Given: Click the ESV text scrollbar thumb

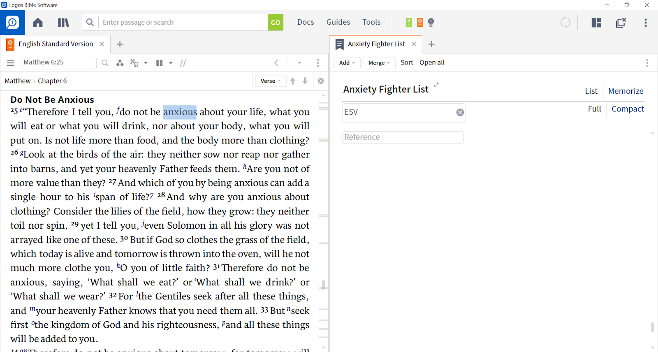Looking at the screenshot, I should click(x=323, y=285).
